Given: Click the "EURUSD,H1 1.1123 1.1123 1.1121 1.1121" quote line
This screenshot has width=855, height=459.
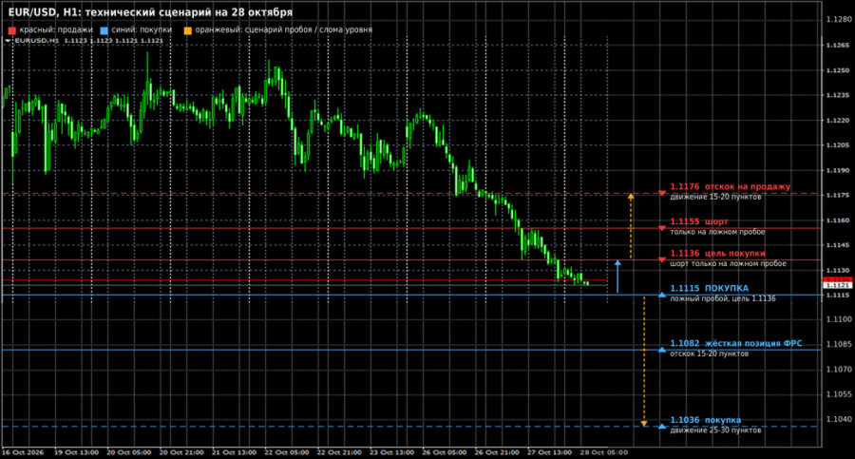Looking at the screenshot, I should (x=89, y=40).
